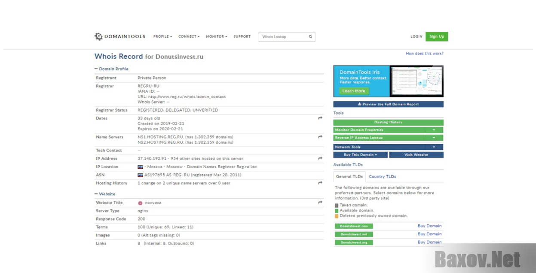Click the DomainTools gear logo icon

98,36
